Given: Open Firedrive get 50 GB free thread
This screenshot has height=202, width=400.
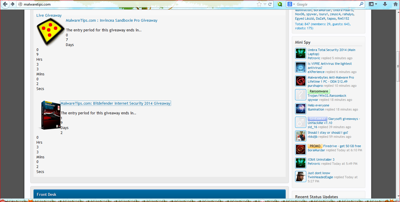Looking at the screenshot, I should click(x=342, y=146).
